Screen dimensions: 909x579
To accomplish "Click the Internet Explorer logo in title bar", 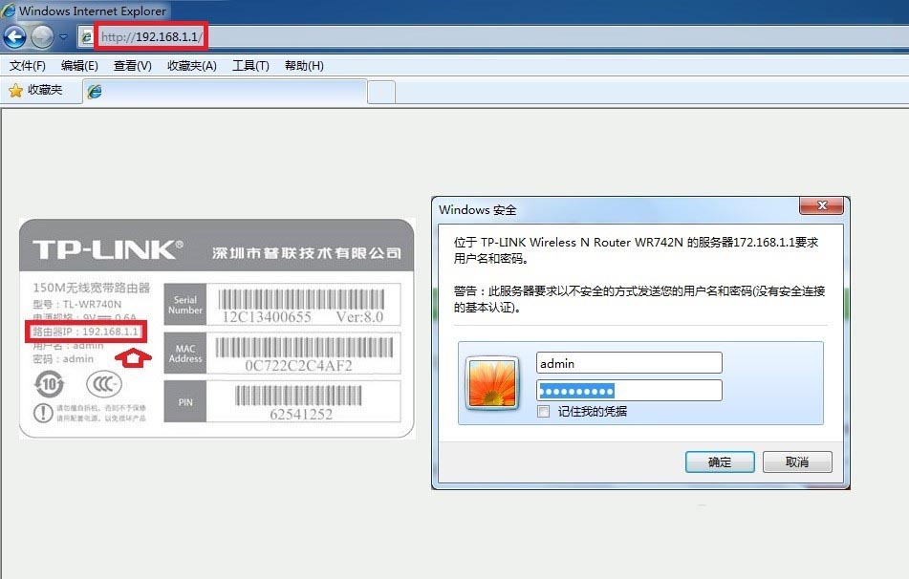I will point(9,11).
